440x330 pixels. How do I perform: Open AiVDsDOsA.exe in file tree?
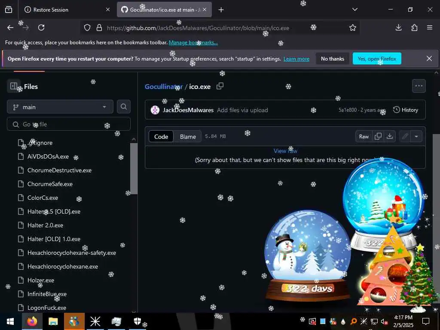click(x=48, y=156)
